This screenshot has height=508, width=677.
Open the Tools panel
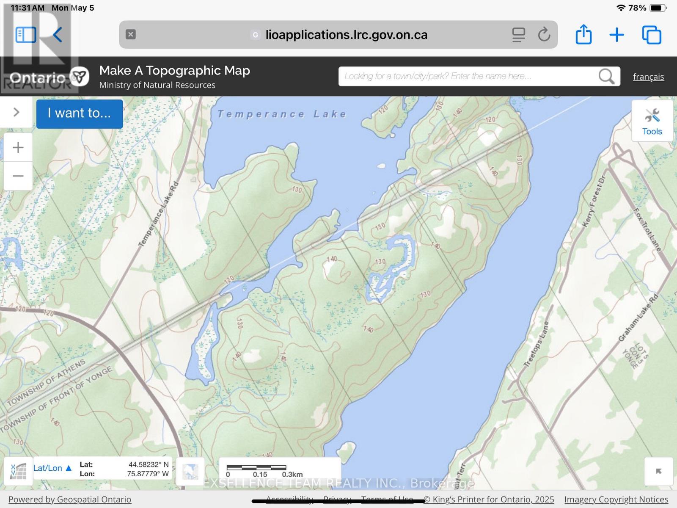coord(652,121)
